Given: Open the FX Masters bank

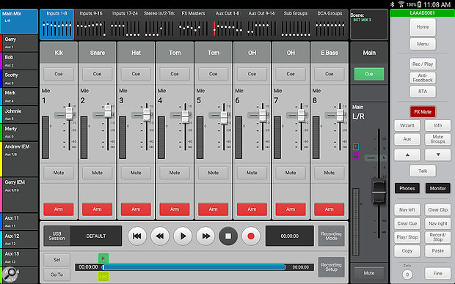Looking at the screenshot, I should pos(193,24).
